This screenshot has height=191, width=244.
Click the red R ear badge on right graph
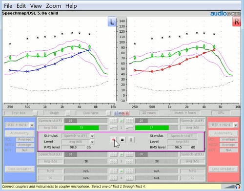236,21
